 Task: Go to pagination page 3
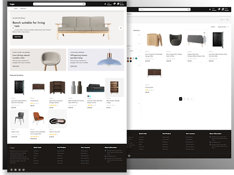pos(188,99)
